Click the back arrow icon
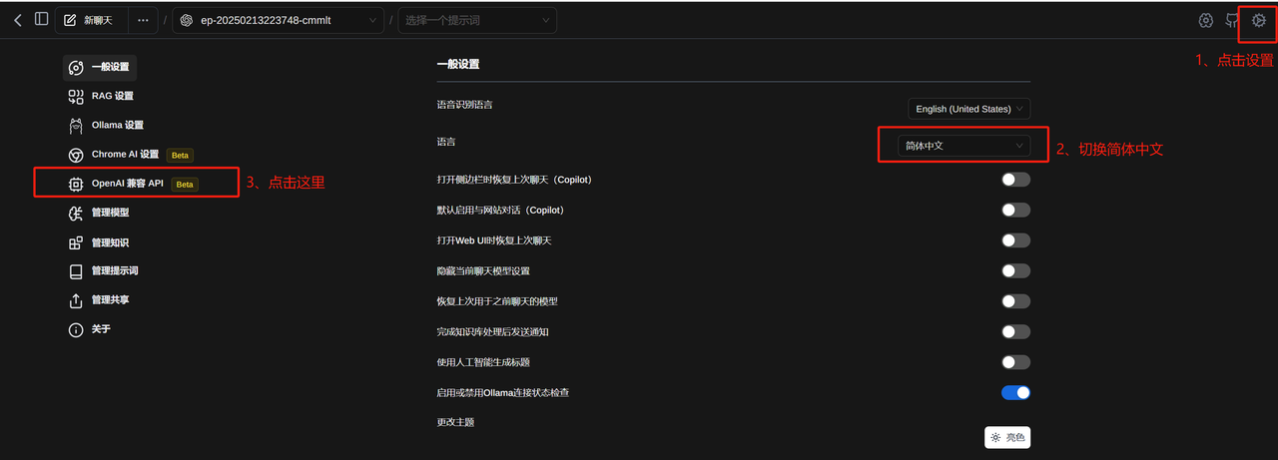The height and width of the screenshot is (460, 1278). pyautogui.click(x=17, y=20)
